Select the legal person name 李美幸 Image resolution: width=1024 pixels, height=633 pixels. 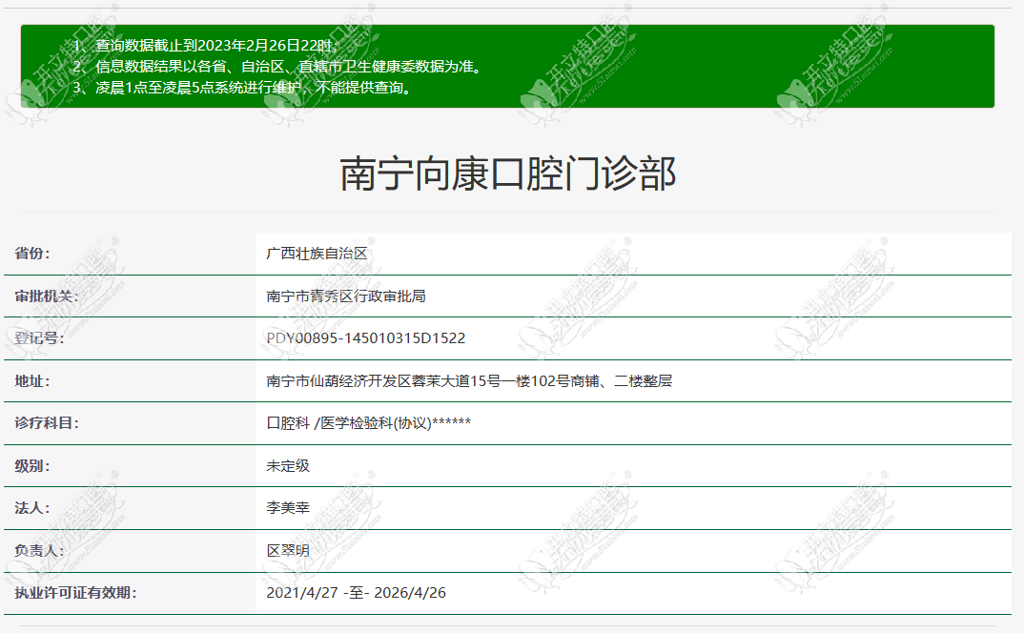point(288,507)
